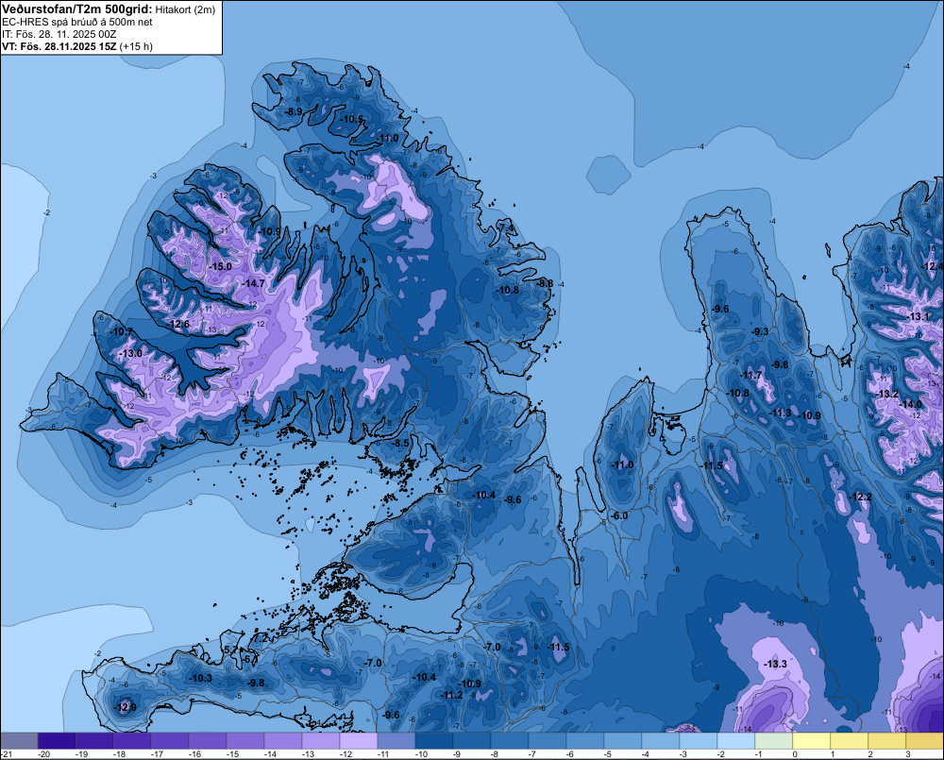Select the legend swatch between -10 and -9
This screenshot has width=944, height=760.
tap(434, 740)
